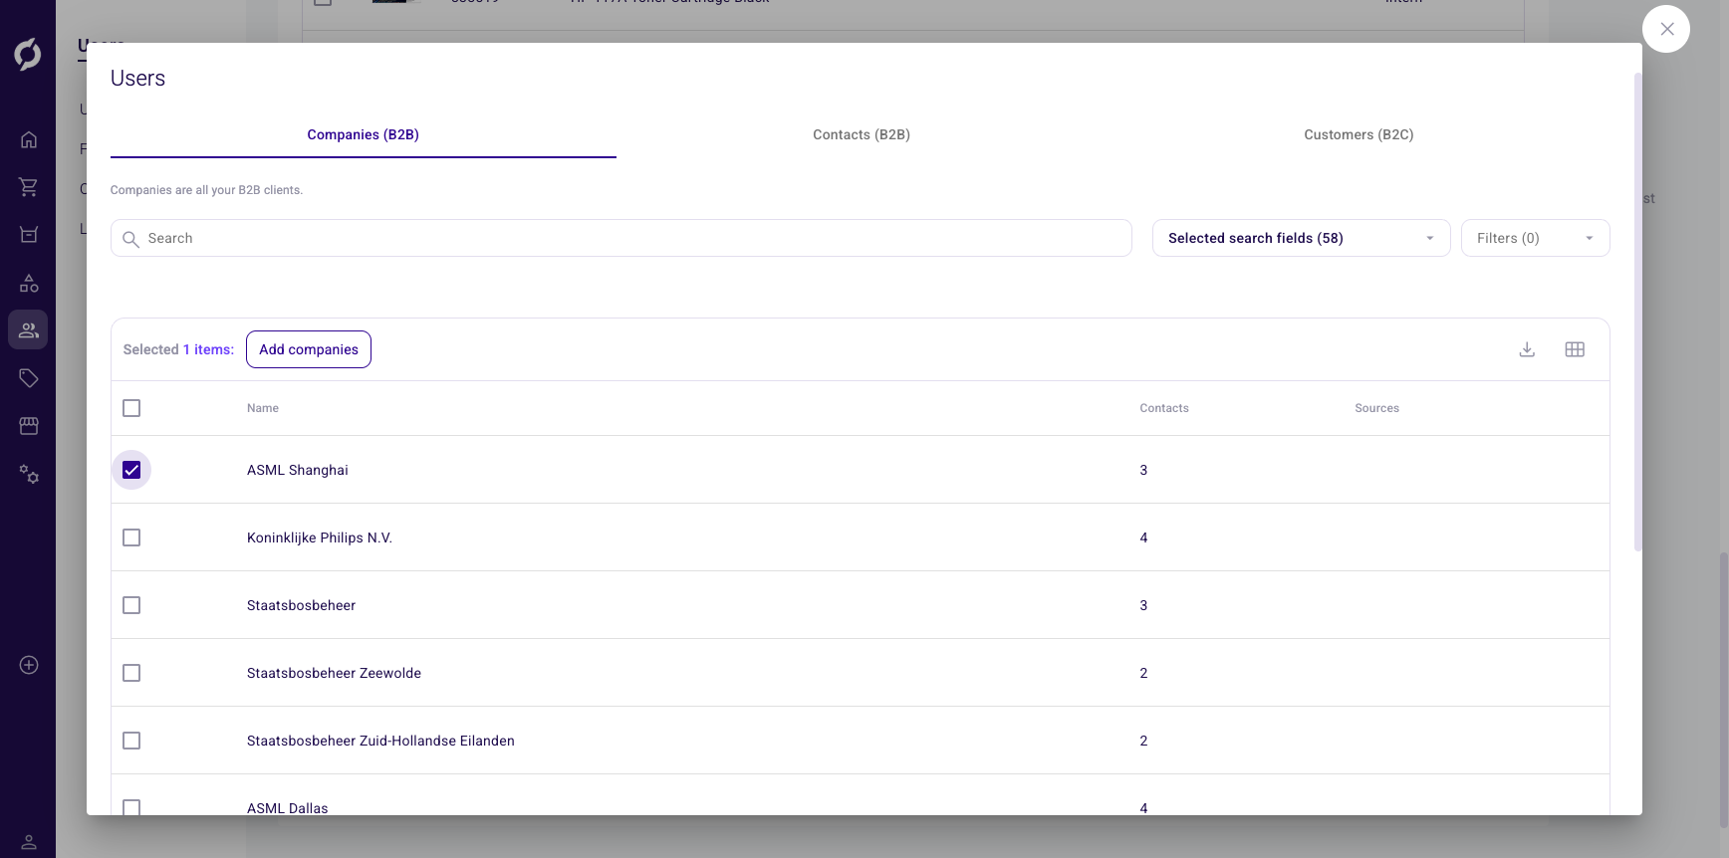Viewport: 1729px width, 858px height.
Task: Check the Koninklijke Philips N.V. checkbox
Action: point(131,537)
